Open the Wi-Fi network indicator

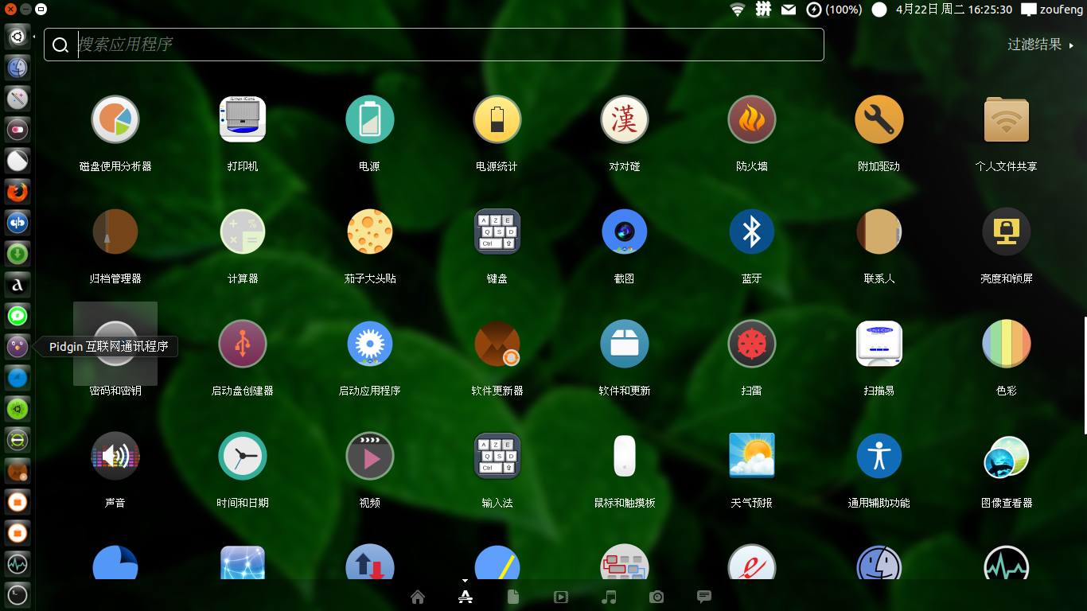coord(738,10)
